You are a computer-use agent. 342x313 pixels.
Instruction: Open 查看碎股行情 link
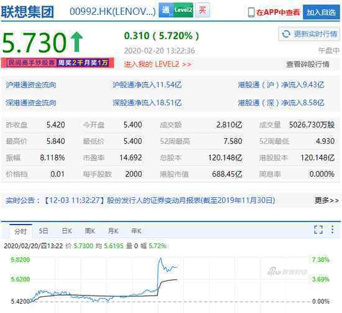(x=308, y=64)
